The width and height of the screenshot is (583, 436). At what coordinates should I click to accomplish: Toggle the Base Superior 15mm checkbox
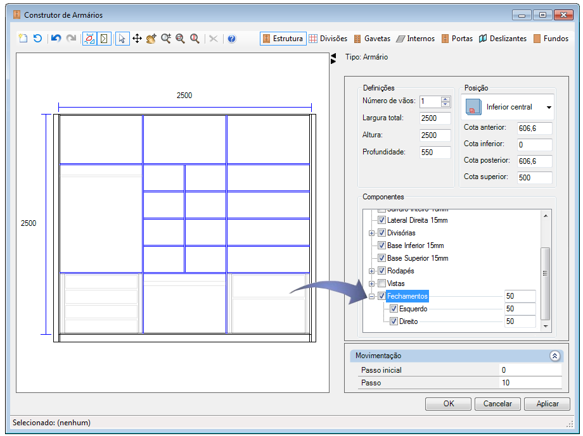(x=381, y=258)
